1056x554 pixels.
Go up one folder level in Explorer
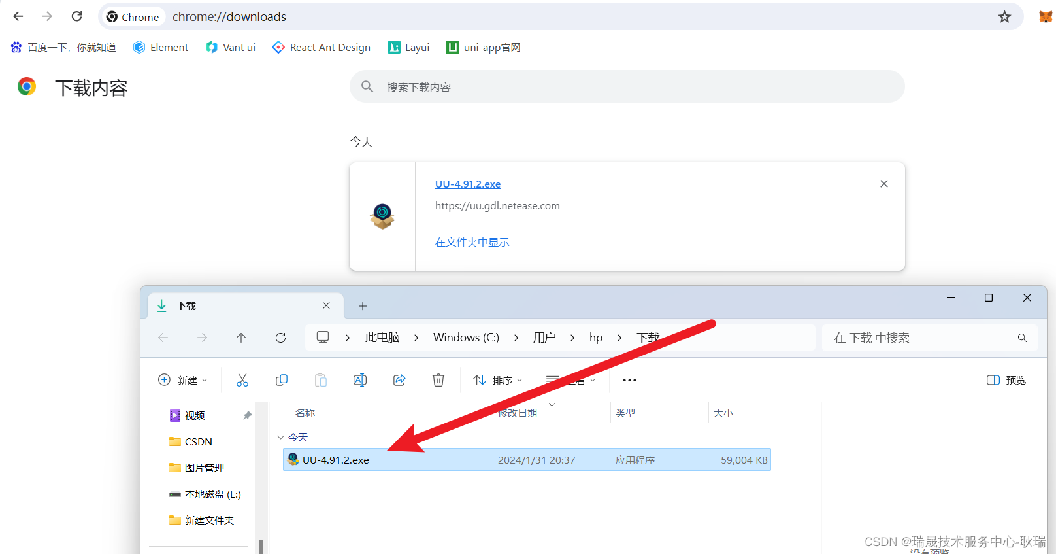click(241, 338)
